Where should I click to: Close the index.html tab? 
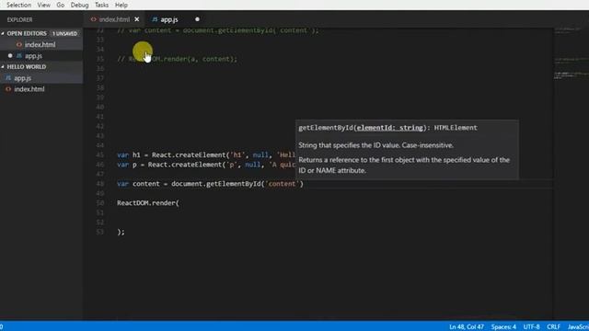137,19
